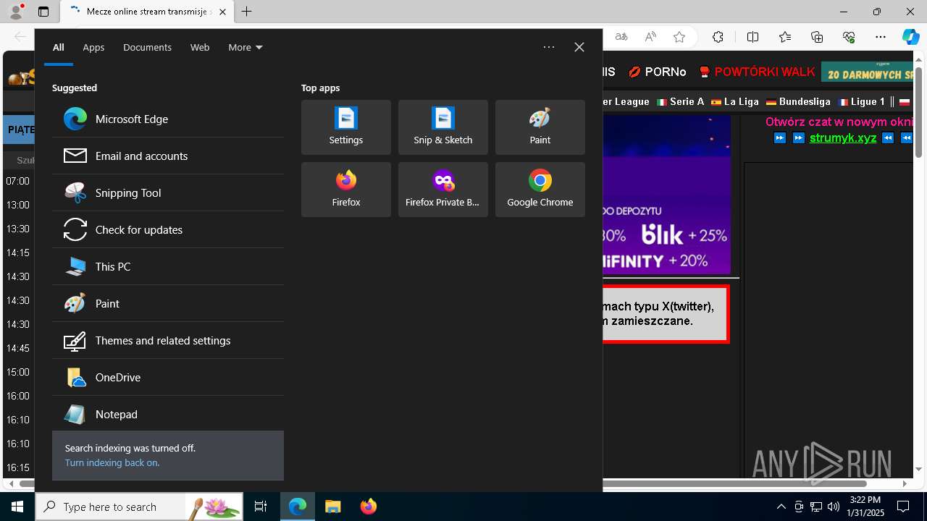The width and height of the screenshot is (927, 521).
Task: Open Edge Favorites list icon
Action: 785,37
